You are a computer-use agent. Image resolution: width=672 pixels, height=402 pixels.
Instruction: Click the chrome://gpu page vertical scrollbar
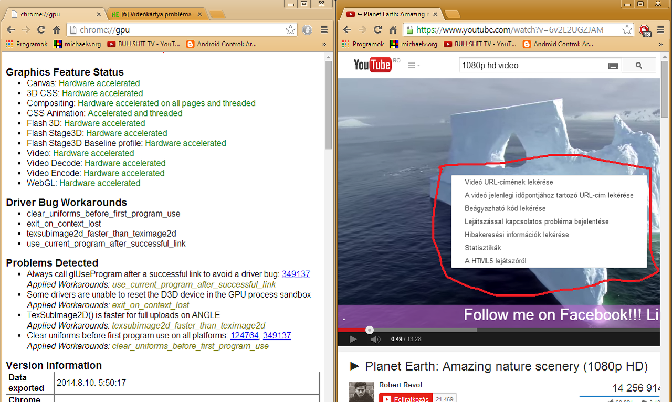pyautogui.click(x=328, y=105)
